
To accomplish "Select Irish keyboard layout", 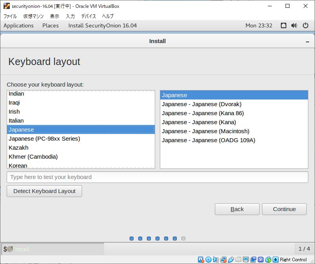I will click(81, 112).
